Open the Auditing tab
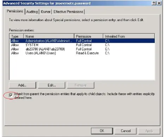 point(32,12)
